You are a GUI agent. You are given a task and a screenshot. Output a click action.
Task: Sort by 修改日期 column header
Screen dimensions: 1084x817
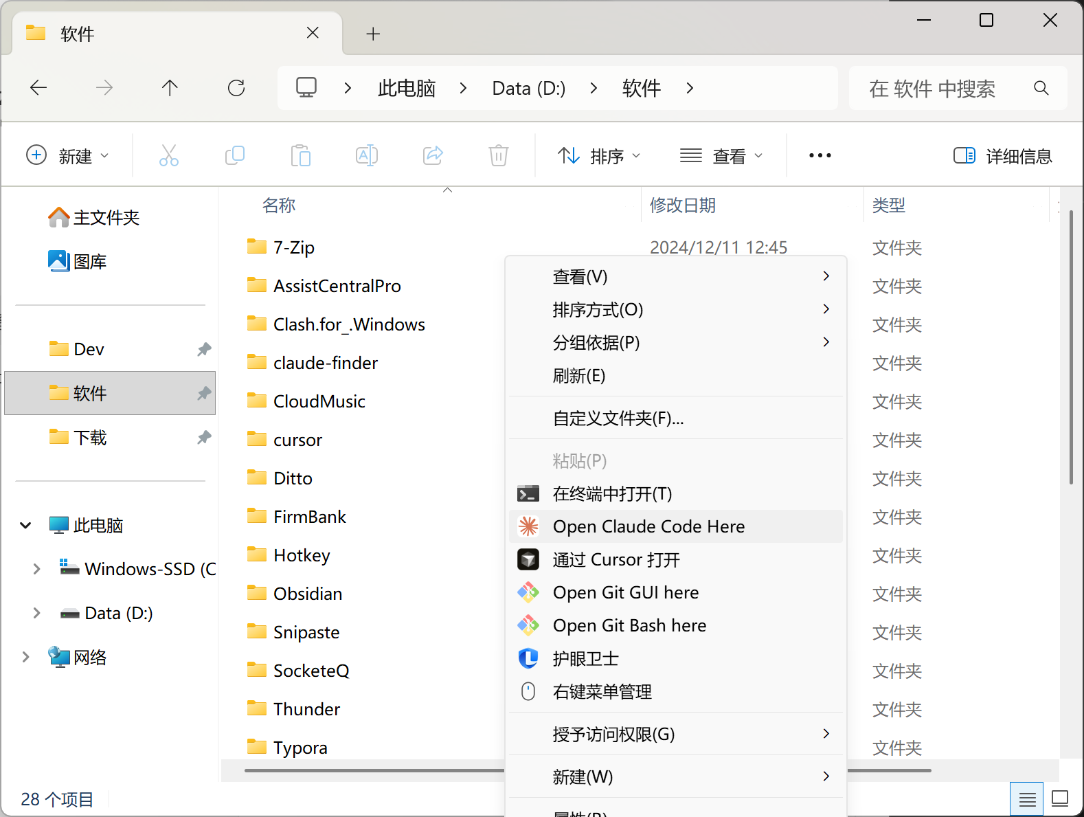tap(683, 205)
